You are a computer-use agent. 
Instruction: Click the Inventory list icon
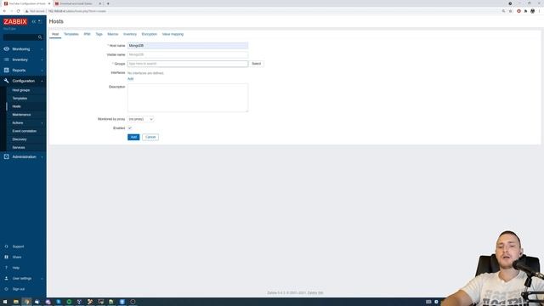click(x=6, y=59)
